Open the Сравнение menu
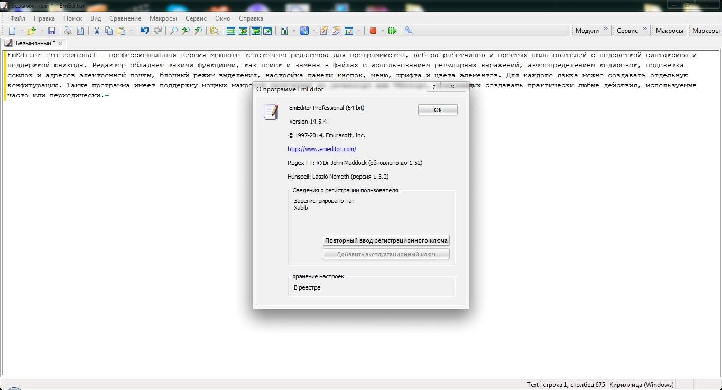Image resolution: width=722 pixels, height=390 pixels. [125, 18]
